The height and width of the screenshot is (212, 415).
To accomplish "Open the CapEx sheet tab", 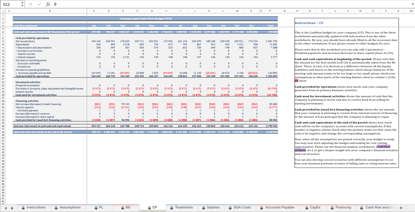I will click(x=312, y=207).
